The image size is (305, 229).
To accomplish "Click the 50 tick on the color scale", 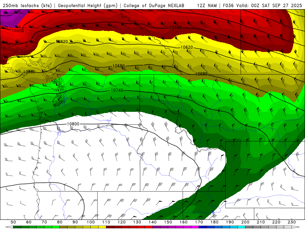I will coord(13,222).
